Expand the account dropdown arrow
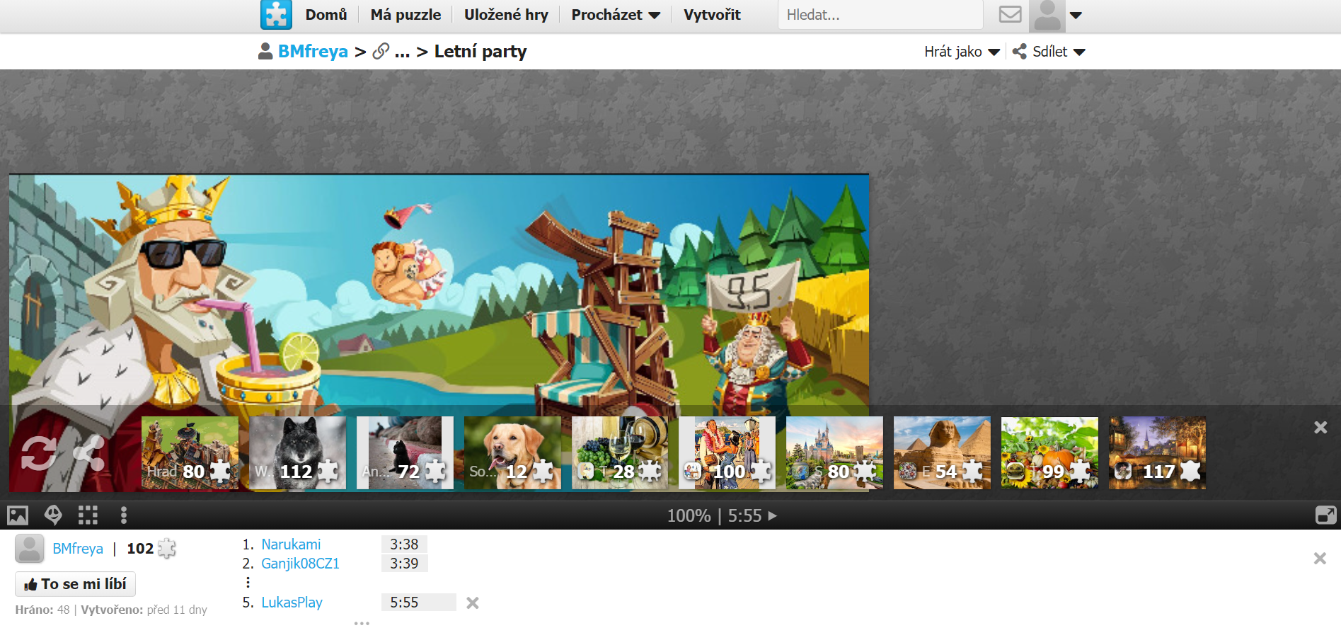The height and width of the screenshot is (628, 1341). (x=1076, y=15)
